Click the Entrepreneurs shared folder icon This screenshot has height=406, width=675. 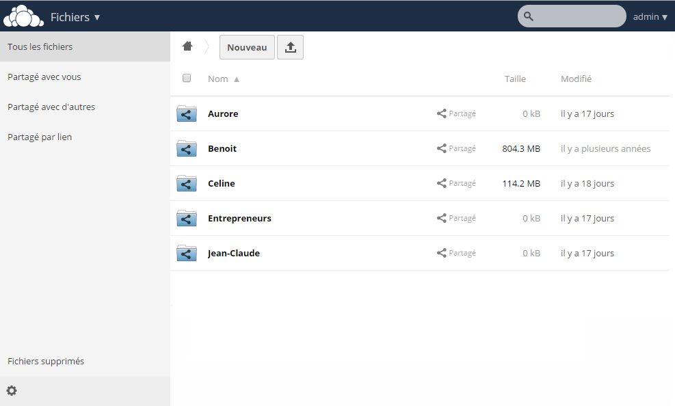tap(187, 218)
